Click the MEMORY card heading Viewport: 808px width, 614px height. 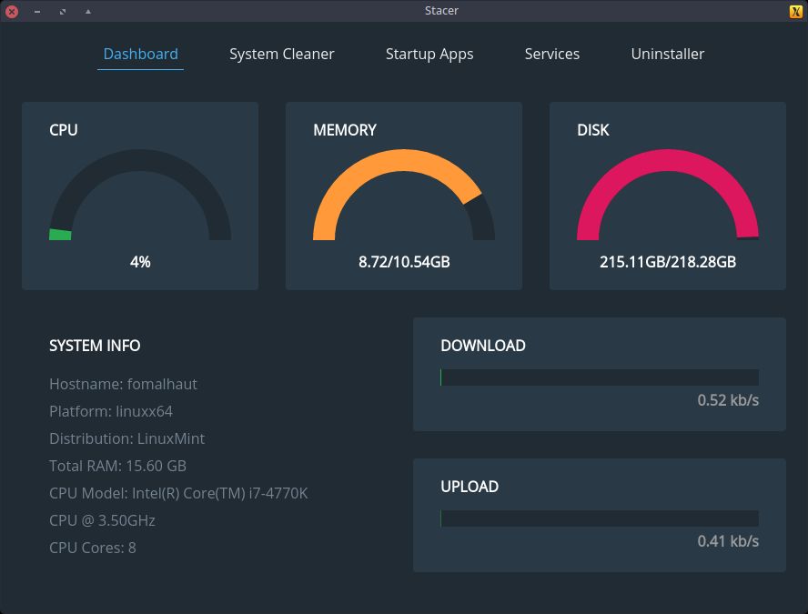(x=345, y=130)
